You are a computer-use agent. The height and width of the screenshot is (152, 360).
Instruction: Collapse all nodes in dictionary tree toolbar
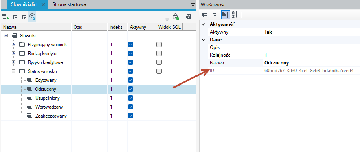[x=15, y=16]
